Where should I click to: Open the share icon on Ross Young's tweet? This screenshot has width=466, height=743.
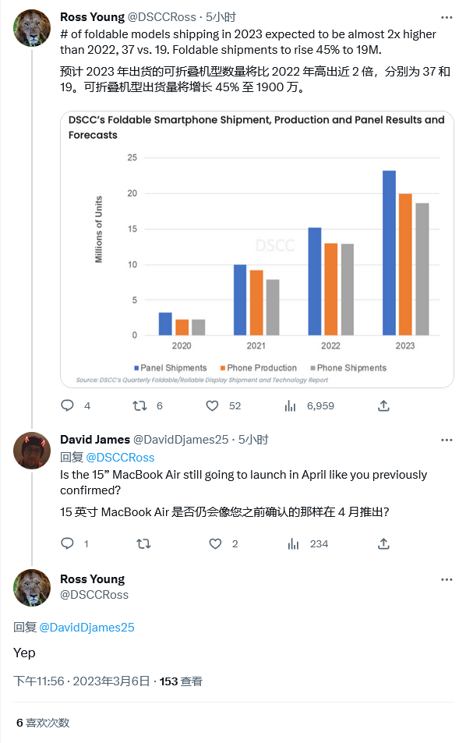(383, 405)
